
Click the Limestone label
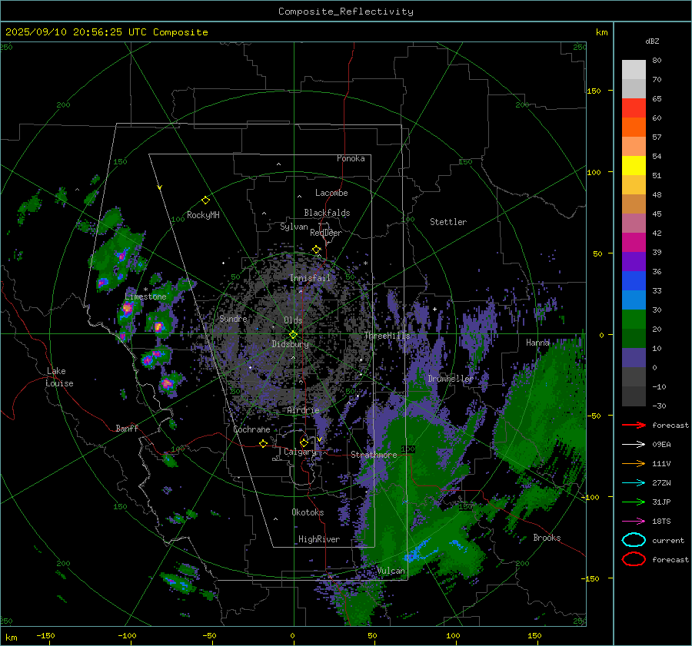click(145, 296)
